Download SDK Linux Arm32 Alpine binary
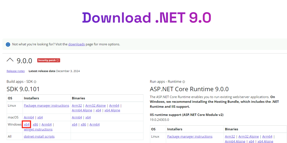Screen dimensions: 287x143 [x=96, y=106]
